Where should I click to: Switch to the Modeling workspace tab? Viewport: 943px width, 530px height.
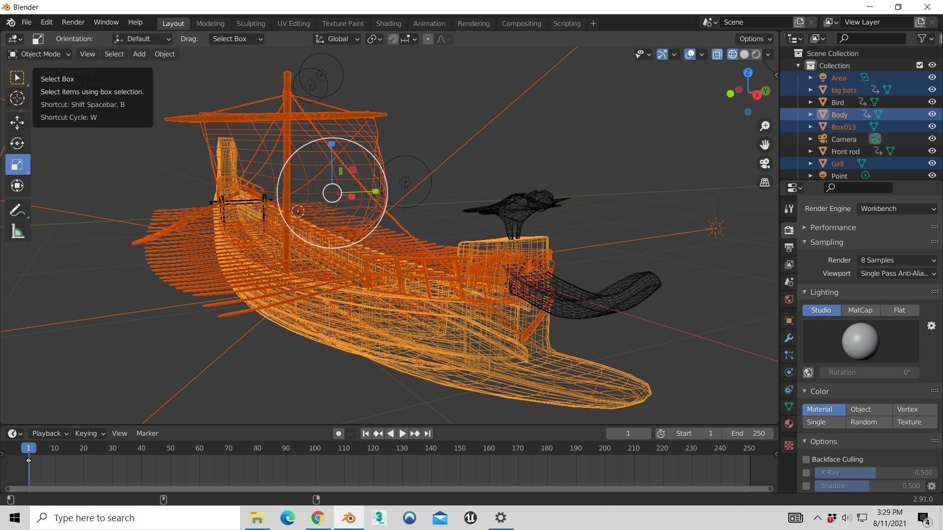click(x=210, y=24)
